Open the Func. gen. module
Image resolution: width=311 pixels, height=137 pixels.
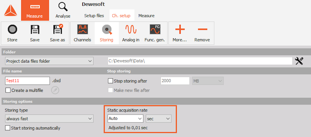(x=155, y=33)
